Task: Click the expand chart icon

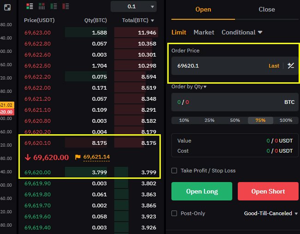Action: pos(7,7)
